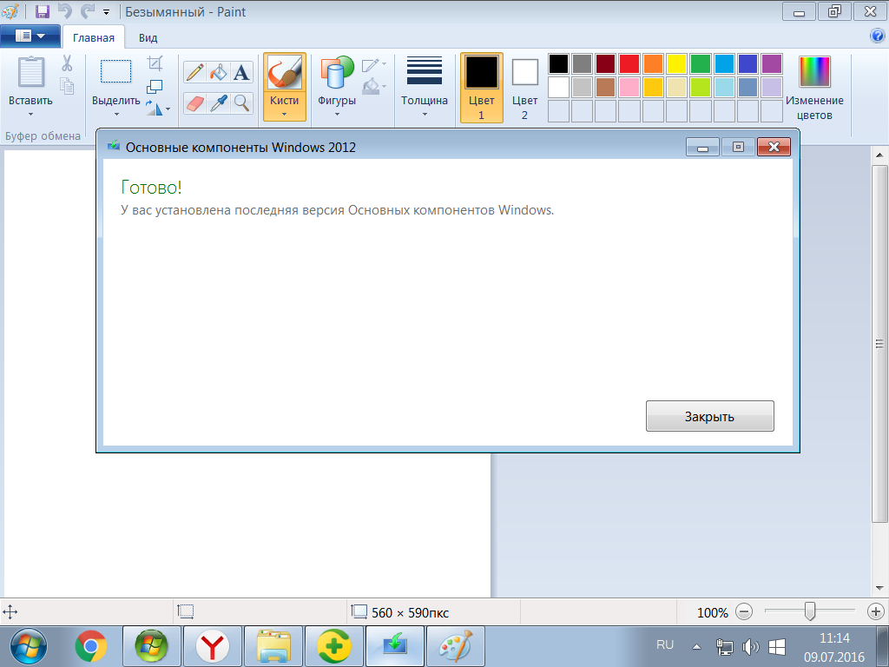Open the Изменение цветов color editor

(814, 88)
